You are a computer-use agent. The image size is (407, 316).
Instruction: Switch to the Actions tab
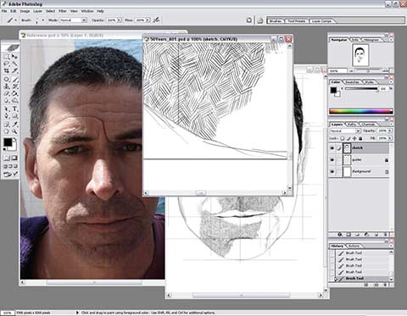(354, 246)
